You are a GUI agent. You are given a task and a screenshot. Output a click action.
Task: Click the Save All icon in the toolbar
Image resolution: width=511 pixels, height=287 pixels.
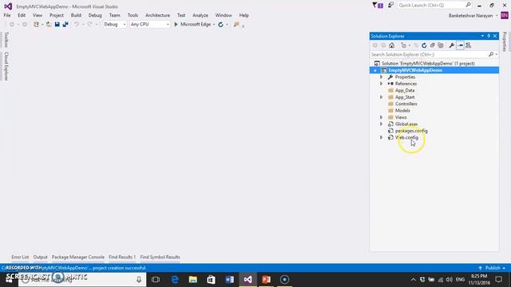click(65, 25)
